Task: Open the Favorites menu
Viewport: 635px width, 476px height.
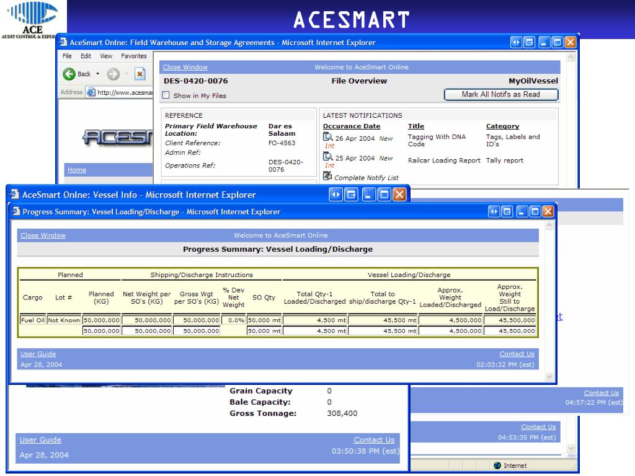Action: point(134,56)
